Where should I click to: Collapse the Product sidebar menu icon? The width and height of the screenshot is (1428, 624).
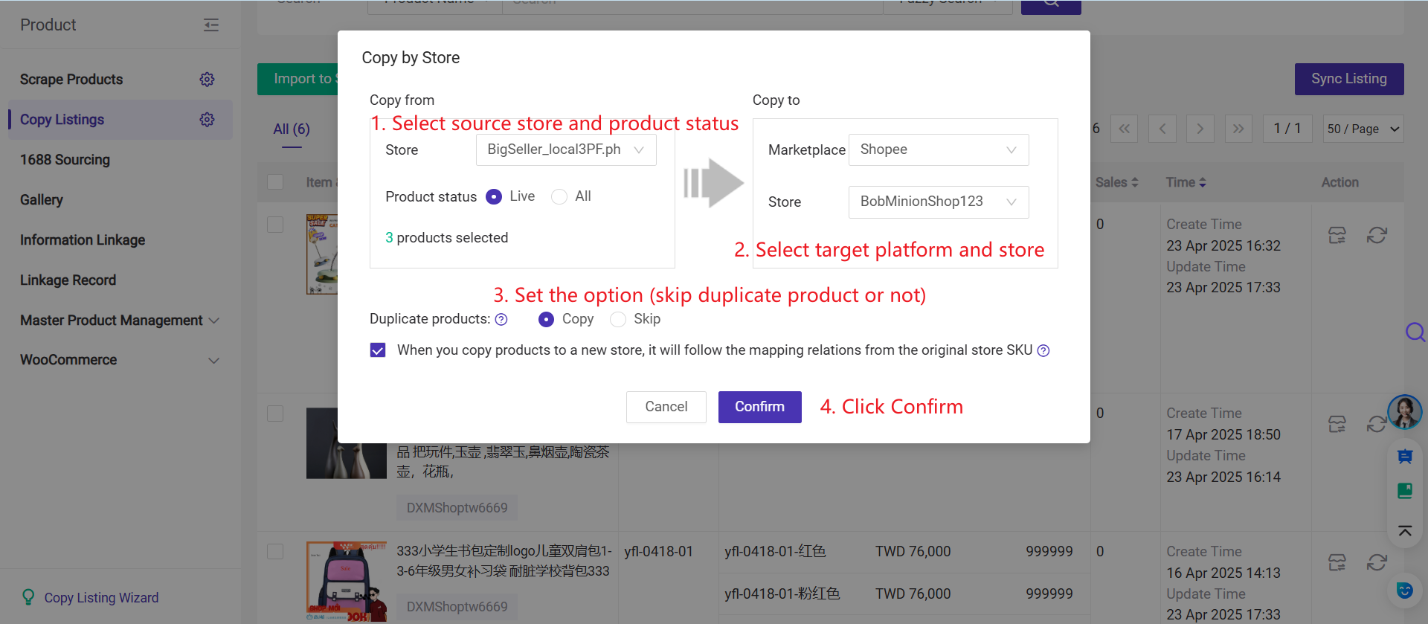point(211,25)
